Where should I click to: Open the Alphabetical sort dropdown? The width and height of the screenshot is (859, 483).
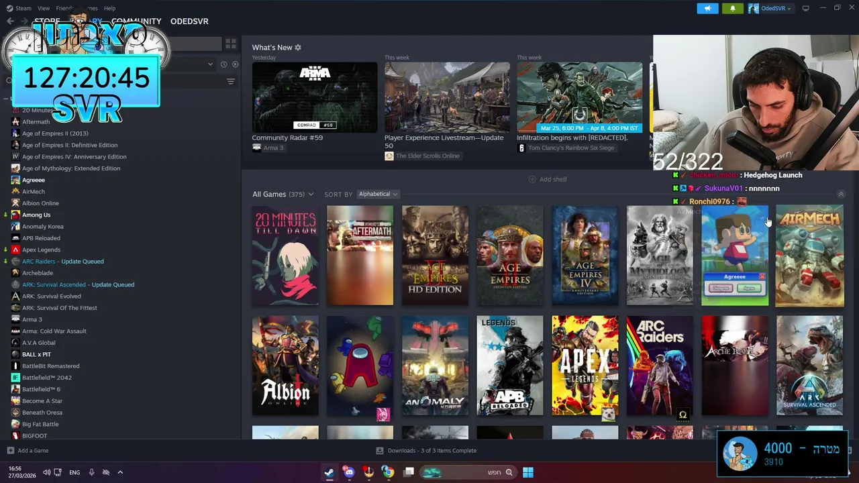click(378, 195)
